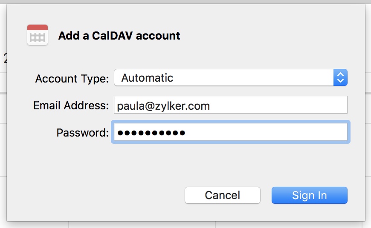Viewport: 371px width, 228px height.
Task: Click the "Add a CalDAV account" heading
Action: click(119, 36)
